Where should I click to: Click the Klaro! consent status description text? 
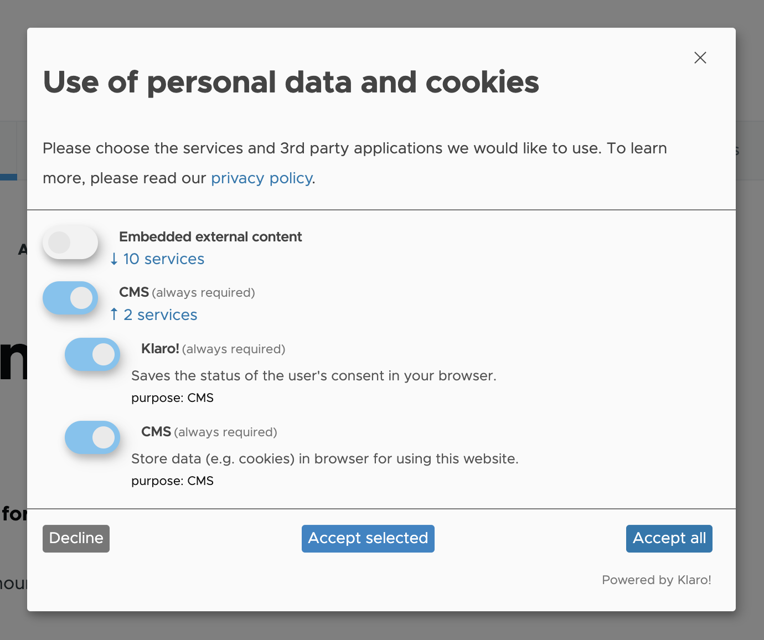[313, 376]
